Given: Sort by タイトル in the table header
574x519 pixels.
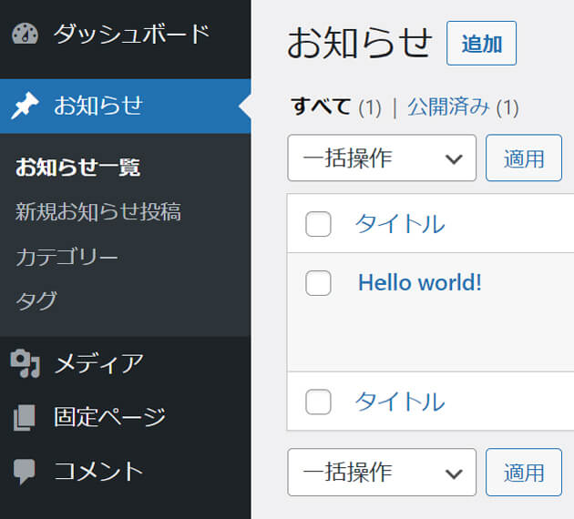Looking at the screenshot, I should (x=400, y=224).
